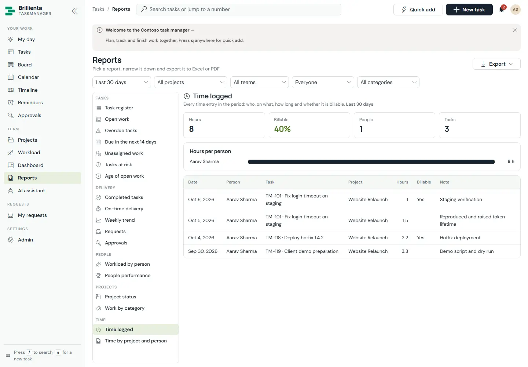This screenshot has width=528, height=367.
Task: Click the Workload icon in sidebar
Action: 11,152
